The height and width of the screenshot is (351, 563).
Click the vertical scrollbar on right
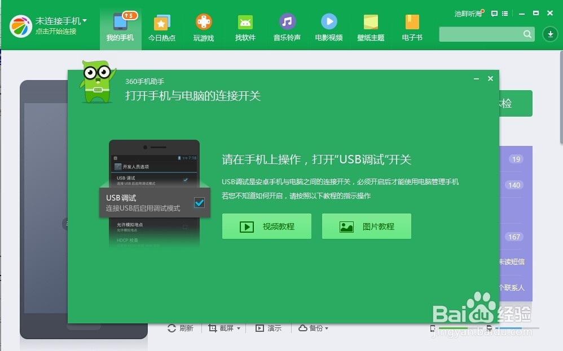click(x=561, y=97)
